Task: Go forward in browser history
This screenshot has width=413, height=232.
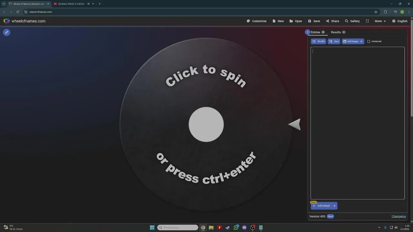Action: tap(11, 12)
